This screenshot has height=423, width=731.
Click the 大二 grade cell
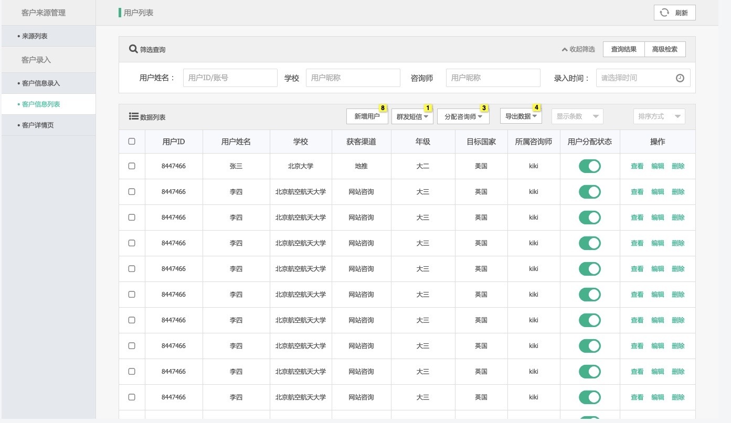(x=423, y=166)
